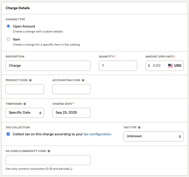Click the Product Code help icon
Image resolution: width=189 pixels, height=177 pixels.
[30, 80]
